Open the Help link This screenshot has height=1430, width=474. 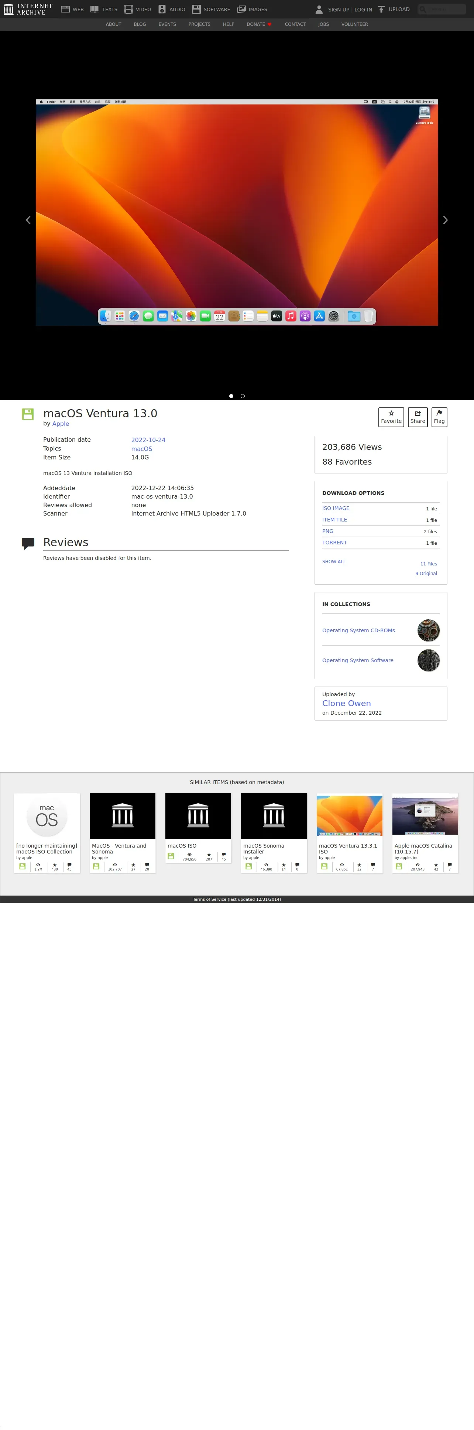(229, 24)
